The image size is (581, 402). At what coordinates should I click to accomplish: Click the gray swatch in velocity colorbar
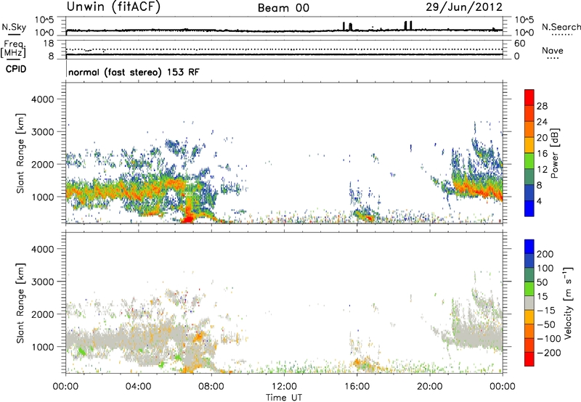529,303
